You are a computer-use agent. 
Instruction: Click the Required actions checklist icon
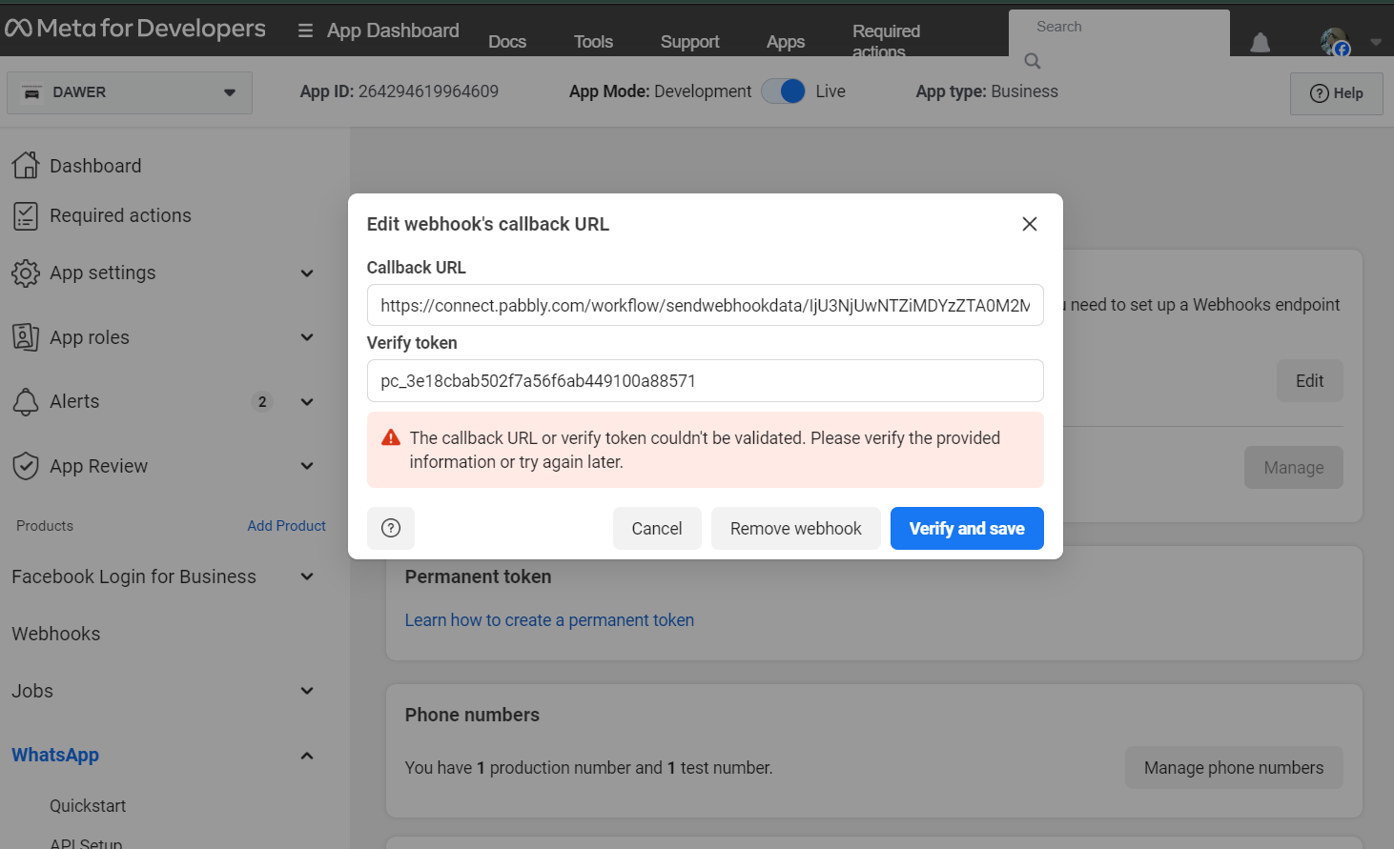[x=26, y=215]
